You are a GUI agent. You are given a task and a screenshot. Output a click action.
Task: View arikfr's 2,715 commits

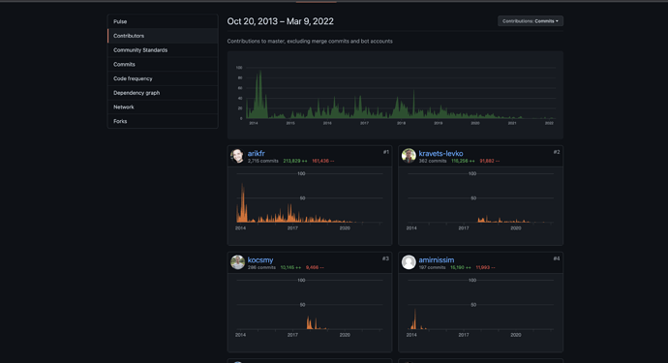click(x=263, y=161)
